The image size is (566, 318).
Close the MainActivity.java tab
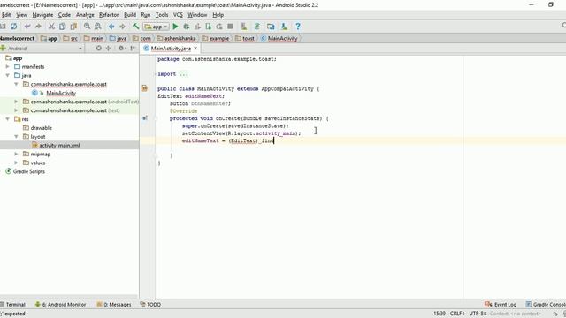pyautogui.click(x=195, y=49)
